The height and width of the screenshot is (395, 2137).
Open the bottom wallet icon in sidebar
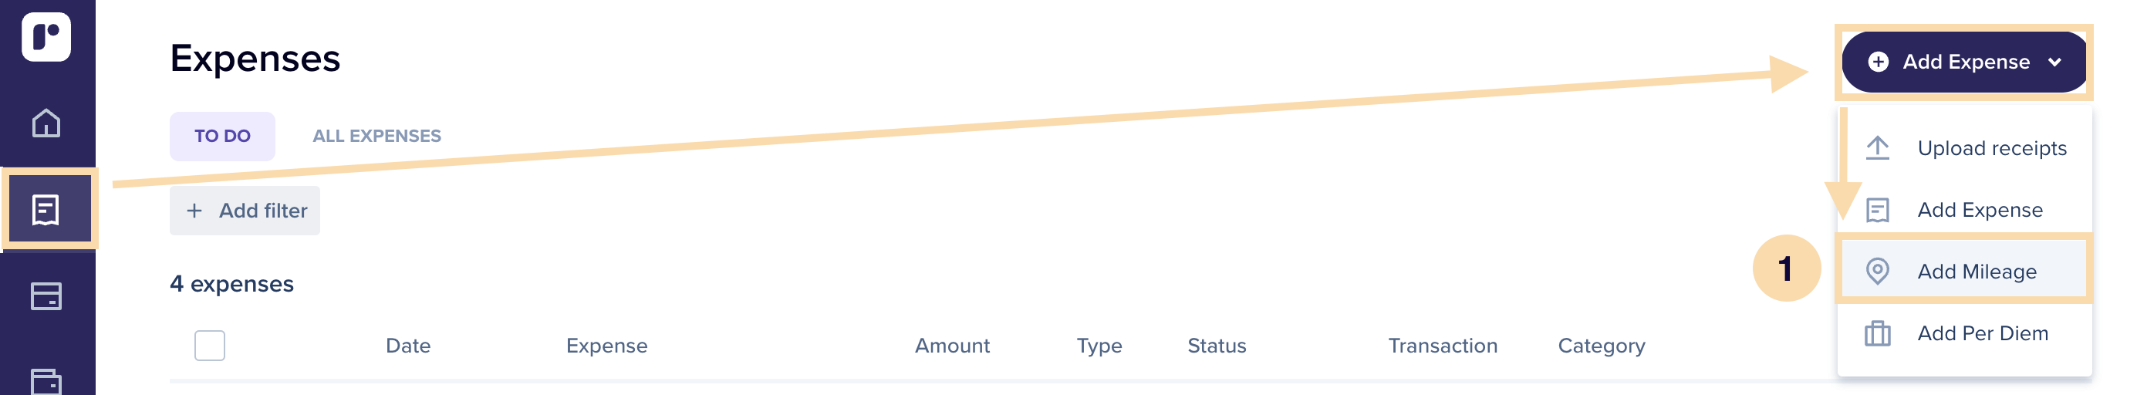tap(46, 382)
